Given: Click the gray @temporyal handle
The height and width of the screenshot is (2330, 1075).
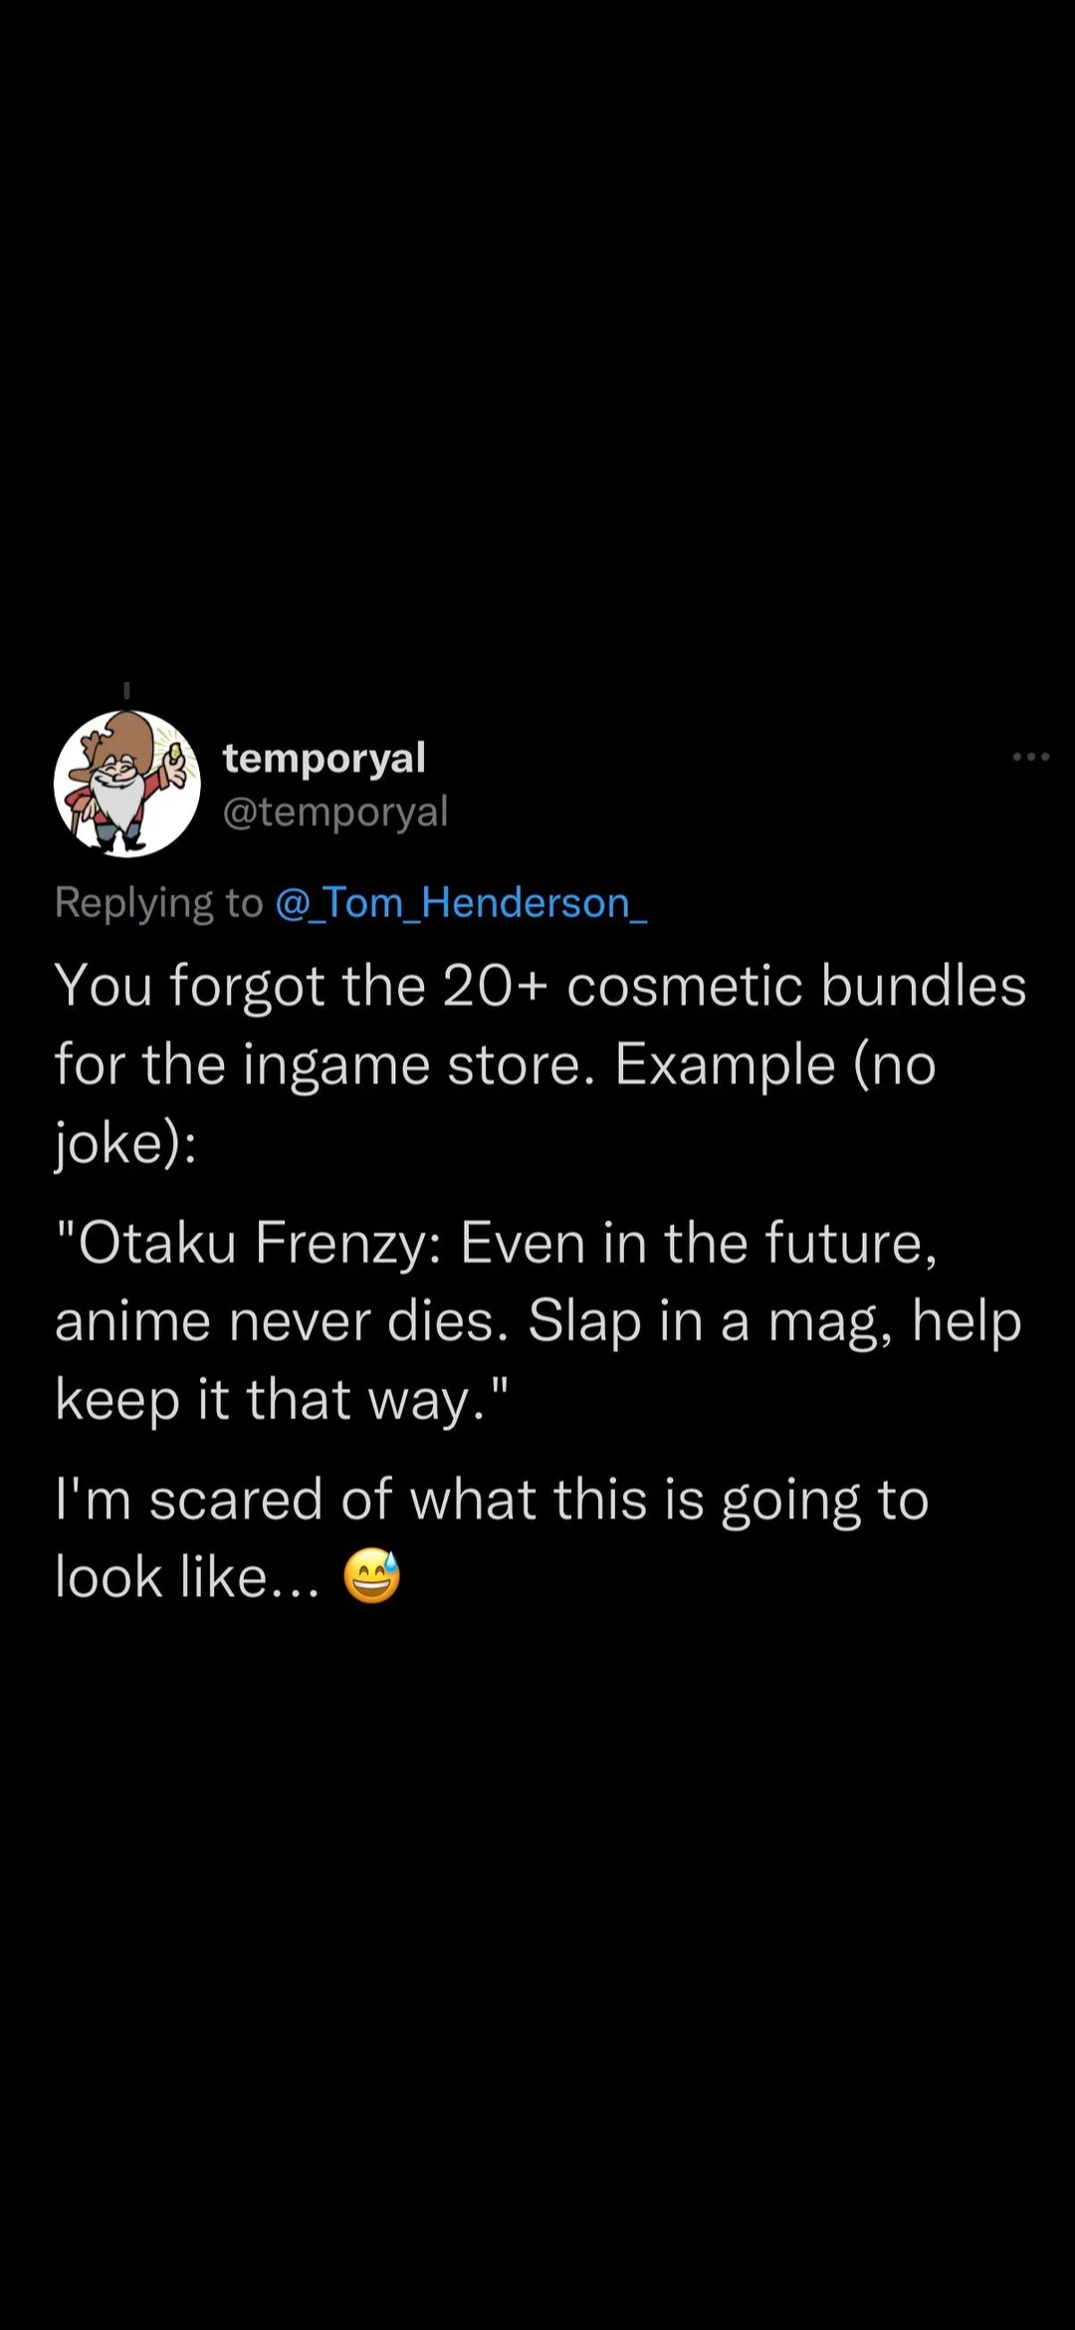Looking at the screenshot, I should click(x=335, y=812).
